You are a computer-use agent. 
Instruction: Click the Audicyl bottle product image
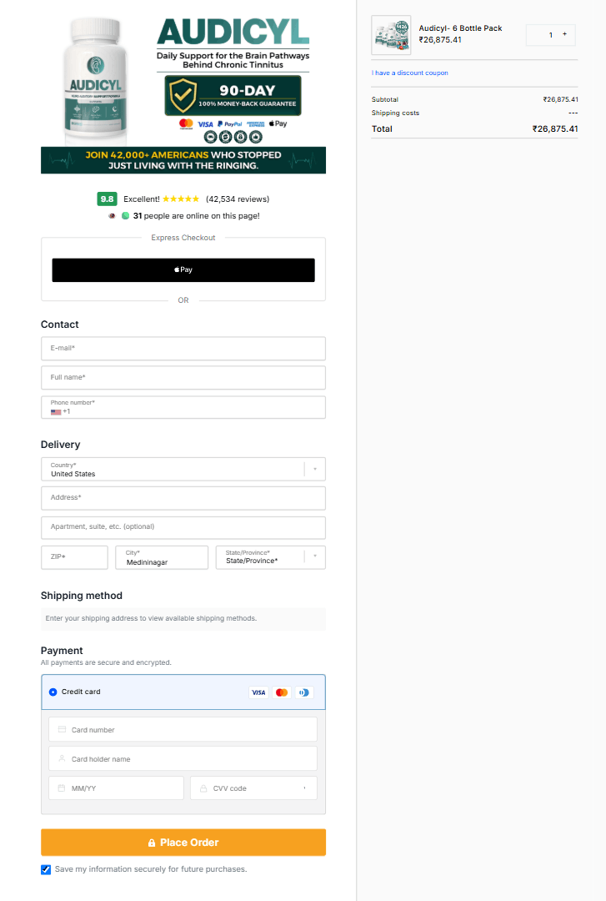(95, 80)
